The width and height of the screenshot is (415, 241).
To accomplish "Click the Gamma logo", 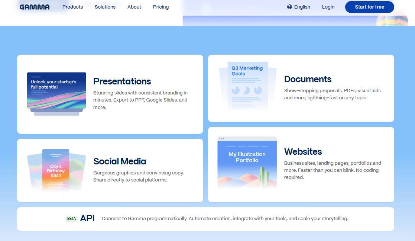I will [35, 7].
